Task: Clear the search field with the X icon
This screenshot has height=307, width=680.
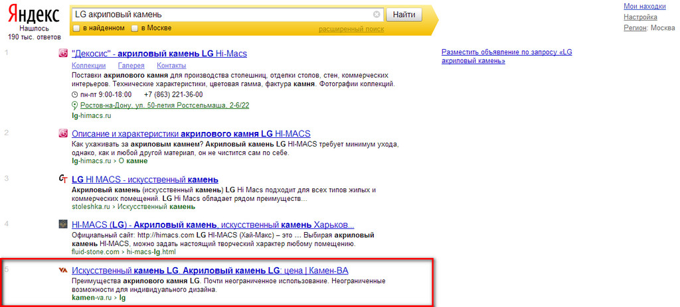Action: [377, 15]
